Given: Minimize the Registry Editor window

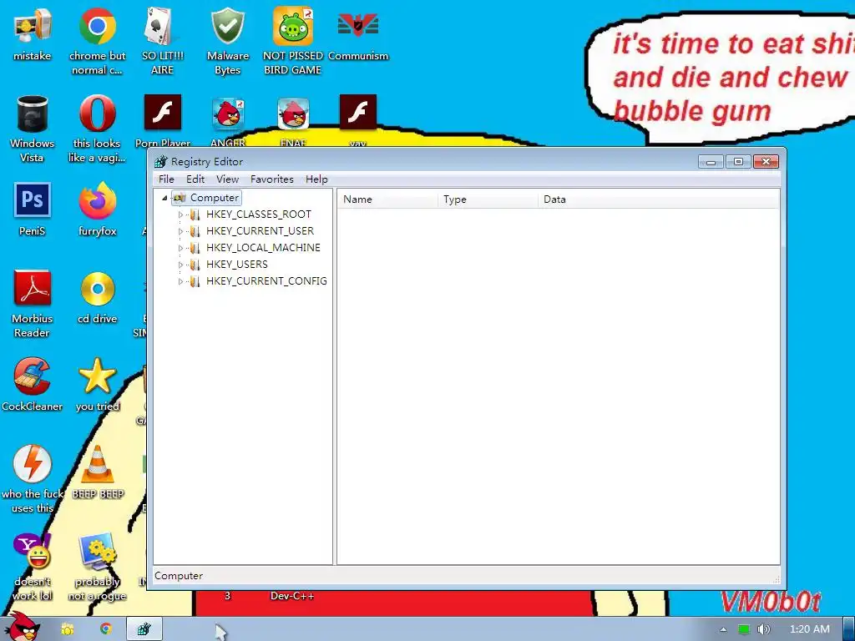Looking at the screenshot, I should click(711, 162).
